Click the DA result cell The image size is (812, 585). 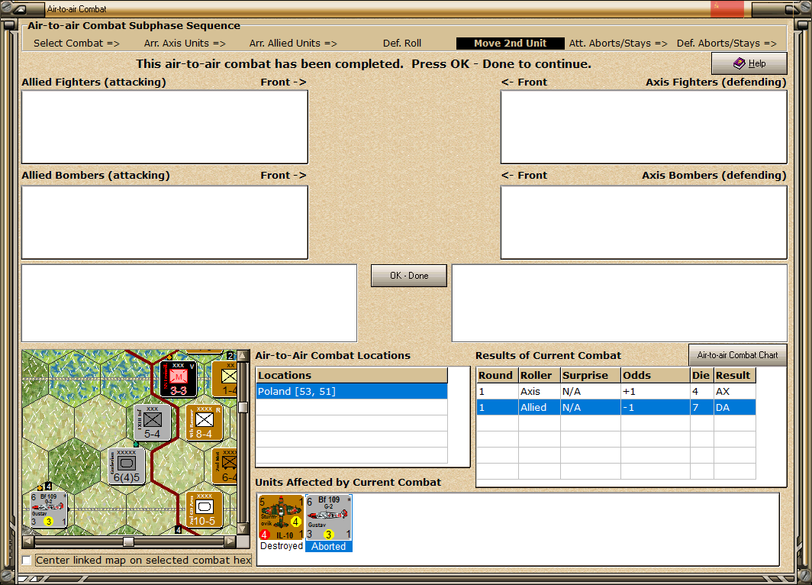(x=734, y=407)
